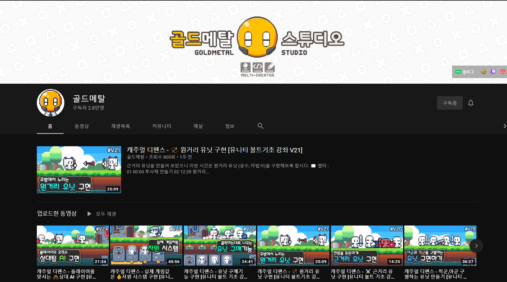Open title 근거리 유닛 구현 video
The height and width of the screenshot is (282, 507).
pos(362,274)
